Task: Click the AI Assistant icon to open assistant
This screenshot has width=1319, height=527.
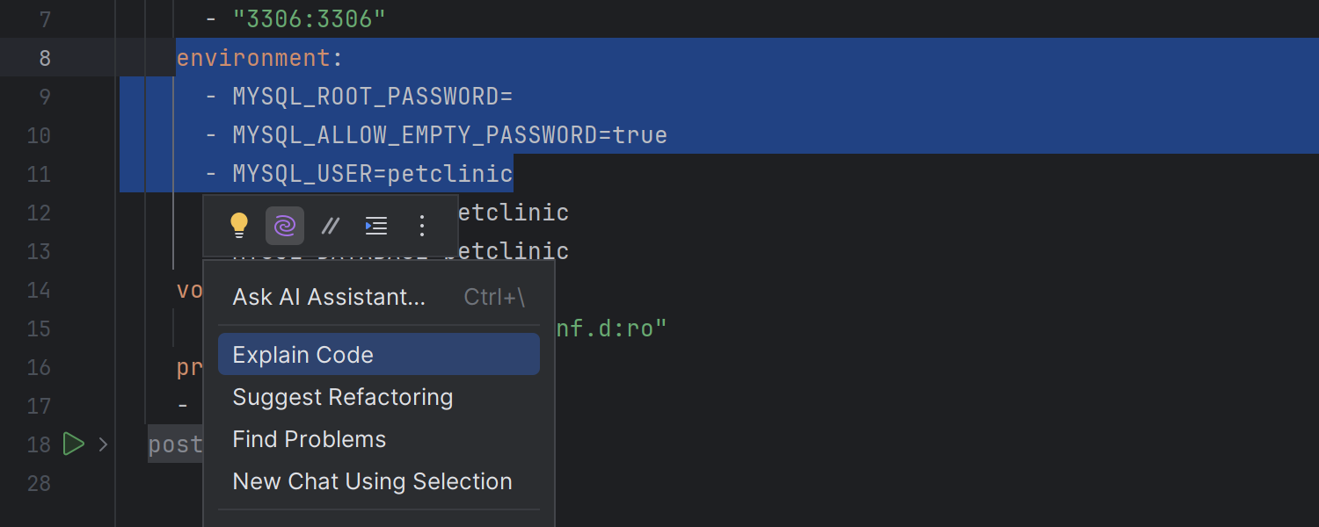Action: click(285, 226)
